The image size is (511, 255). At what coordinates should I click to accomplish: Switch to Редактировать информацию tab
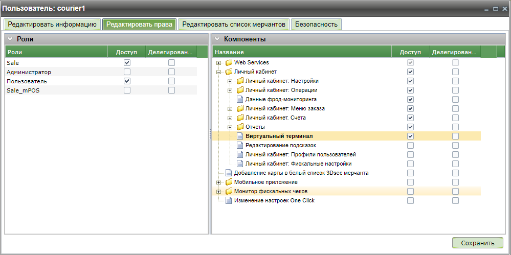(x=52, y=24)
